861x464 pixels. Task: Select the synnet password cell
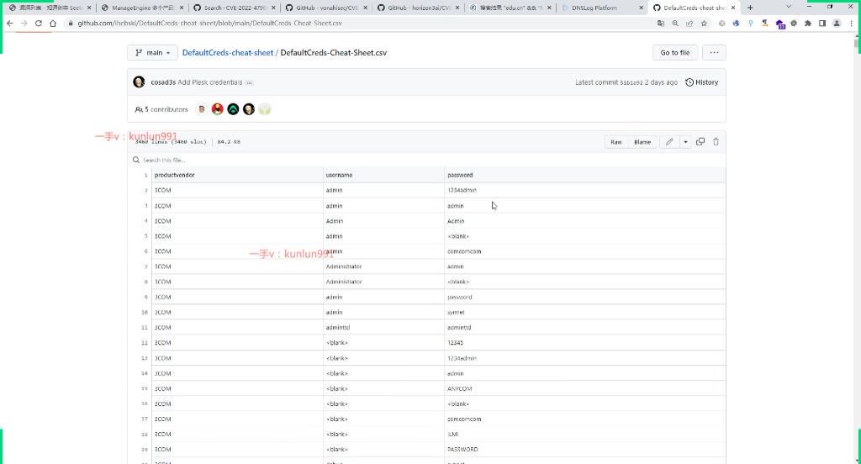[x=456, y=313]
